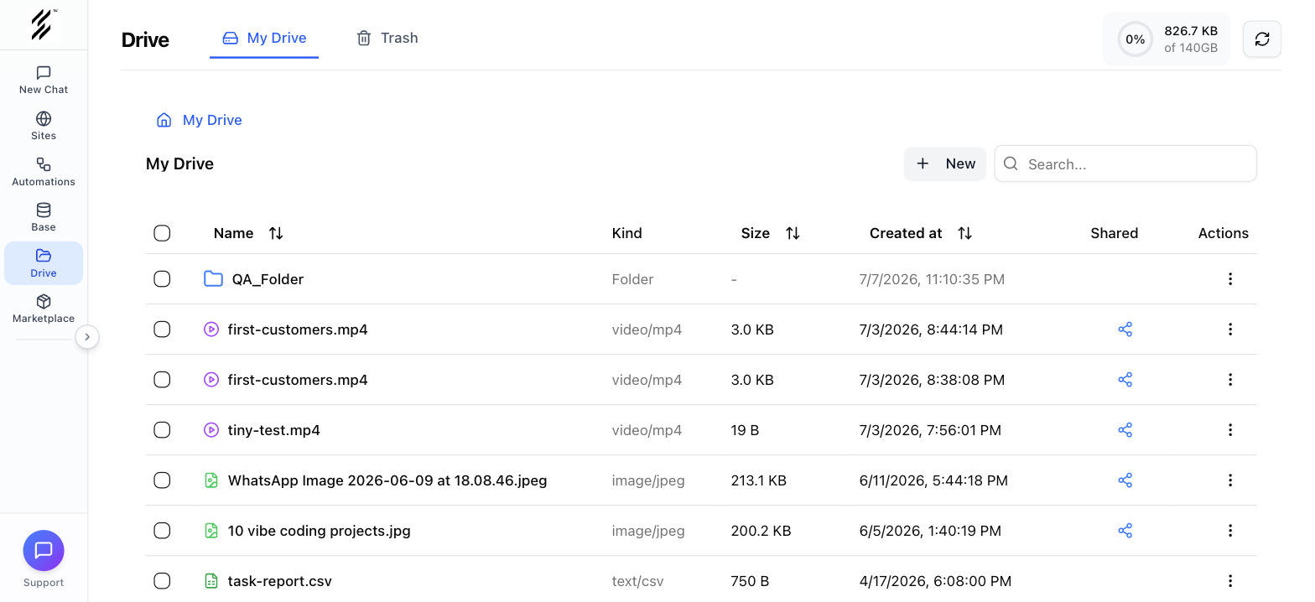Screen dimensions: 1315x602
Task: Check the tiny-test.mp4 row checkbox
Action: point(162,430)
